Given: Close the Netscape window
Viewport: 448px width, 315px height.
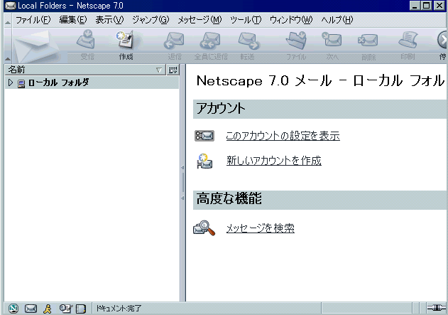Looking at the screenshot, I should pyautogui.click(x=439, y=6).
